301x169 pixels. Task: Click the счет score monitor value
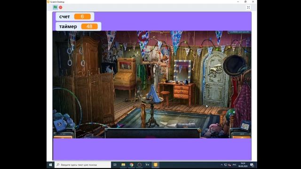tap(82, 16)
